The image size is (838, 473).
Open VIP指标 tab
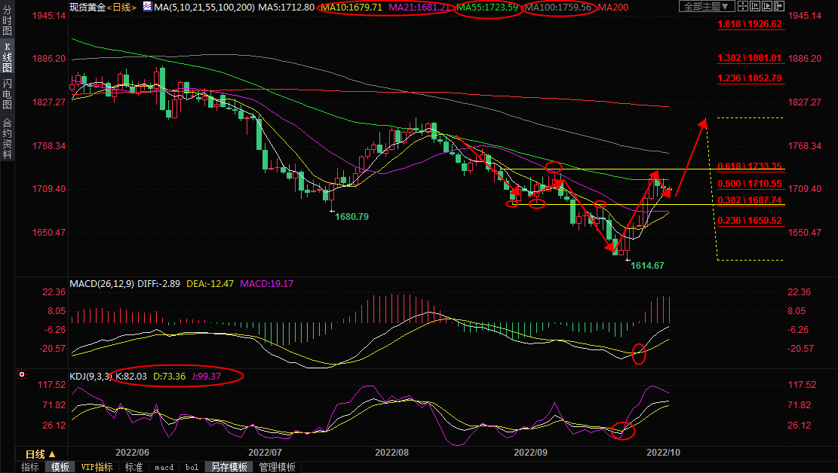(97, 467)
